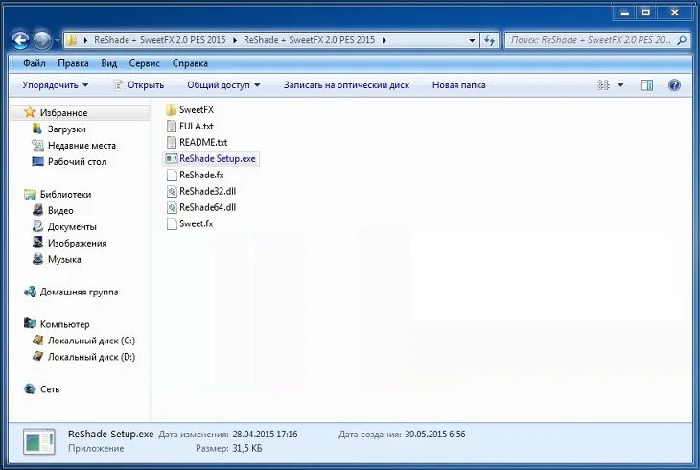Click the Back navigation arrow
The width and height of the screenshot is (700, 470).
pos(20,40)
